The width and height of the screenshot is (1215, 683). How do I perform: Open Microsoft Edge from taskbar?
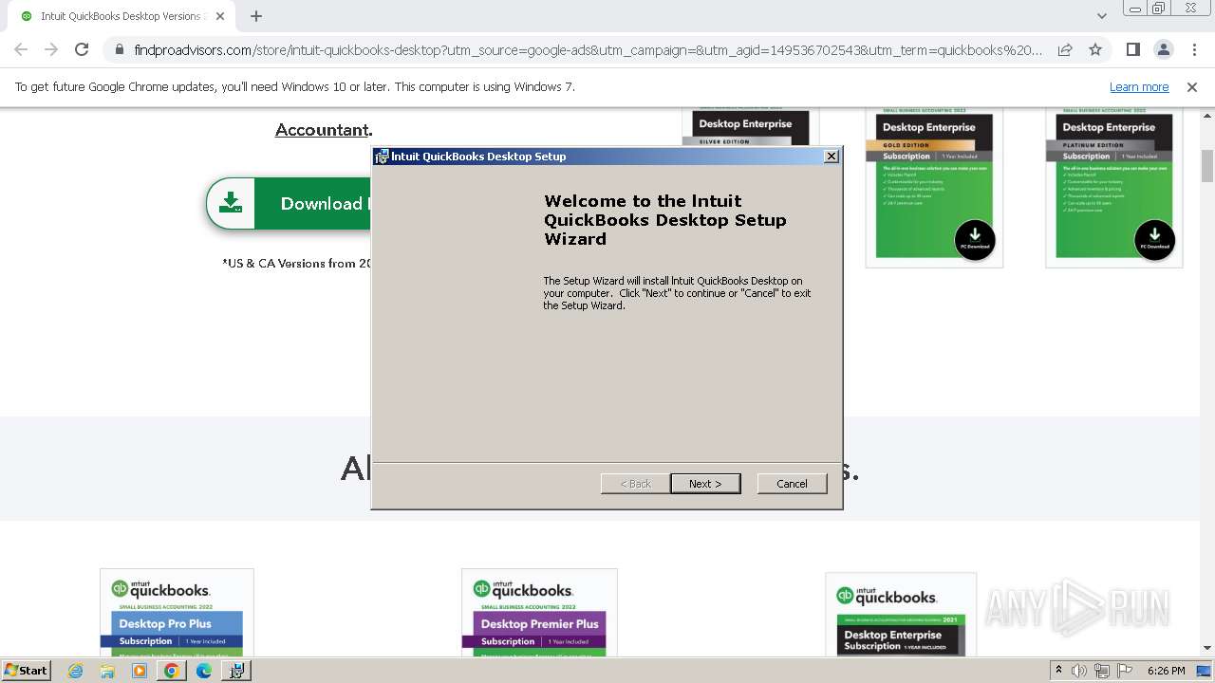pos(204,671)
